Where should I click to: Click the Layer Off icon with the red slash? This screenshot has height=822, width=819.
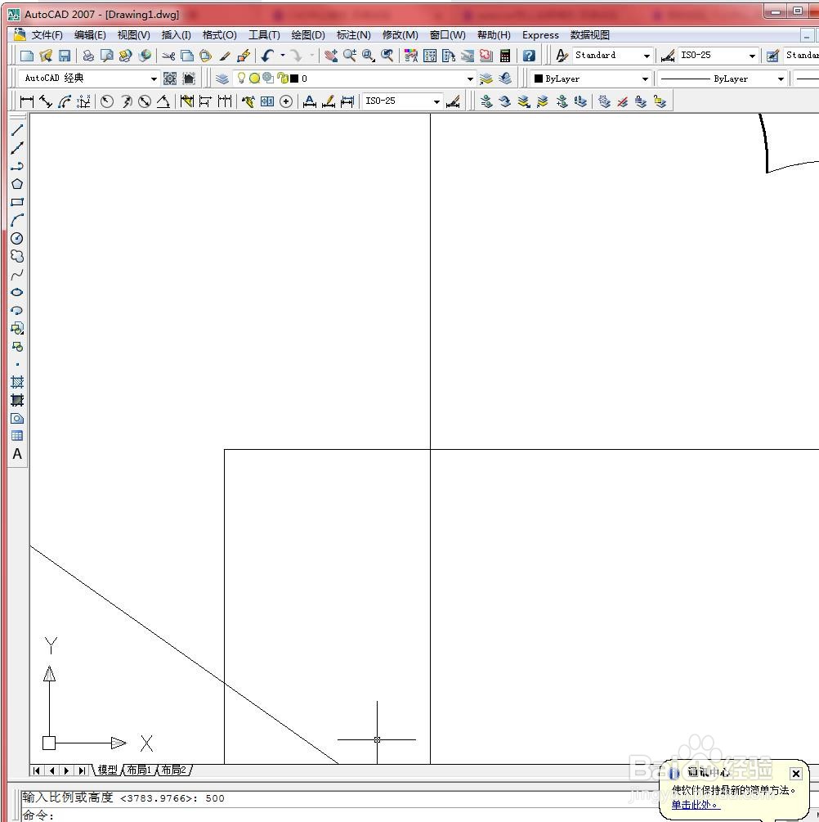point(623,101)
